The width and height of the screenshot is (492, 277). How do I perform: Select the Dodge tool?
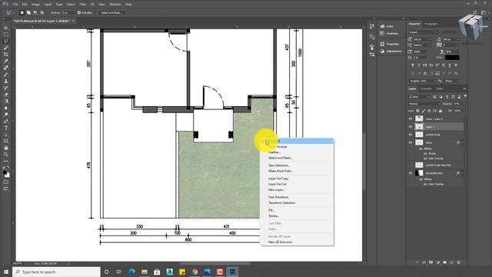tap(6, 115)
